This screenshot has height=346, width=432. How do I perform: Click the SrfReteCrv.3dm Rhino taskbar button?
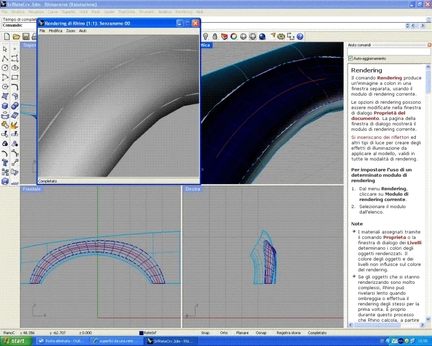tap(171, 341)
